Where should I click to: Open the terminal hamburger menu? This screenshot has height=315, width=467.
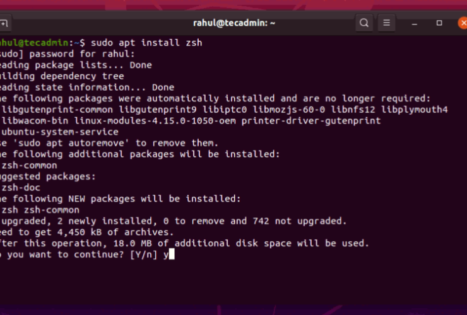tap(387, 23)
